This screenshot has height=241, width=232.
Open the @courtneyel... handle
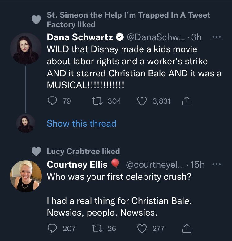coord(155,165)
